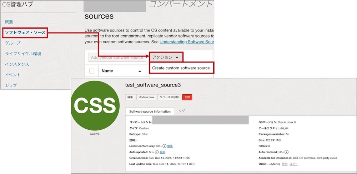This screenshot has height=174, width=357.
Task: Click the info icon beside Auto resolved
Action: 287,152
